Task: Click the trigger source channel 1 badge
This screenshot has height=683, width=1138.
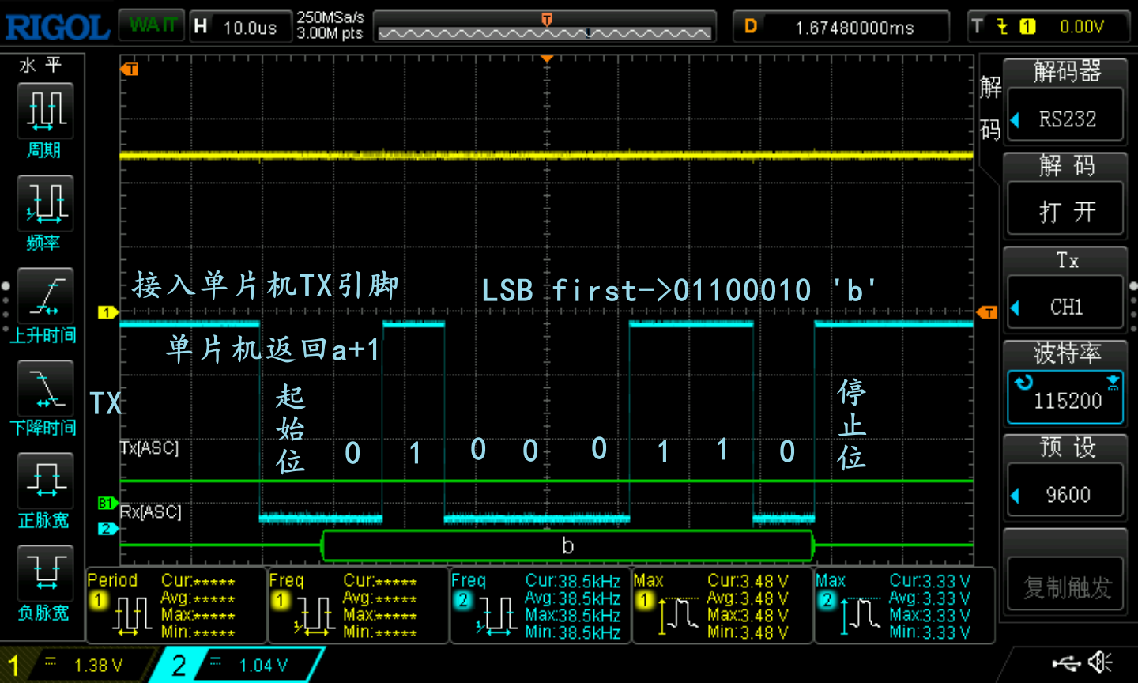Action: [x=1027, y=27]
